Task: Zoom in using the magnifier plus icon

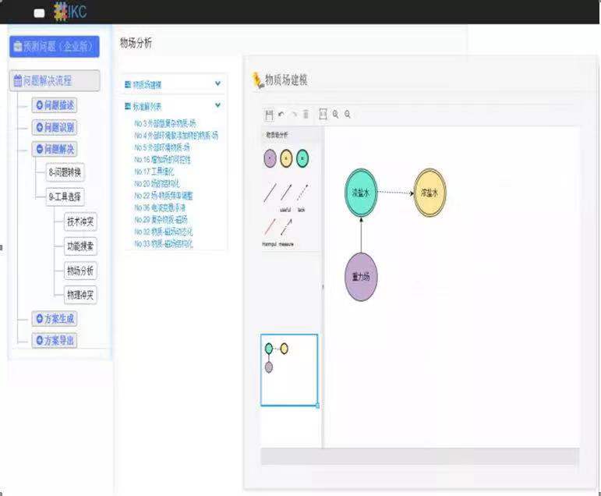Action: (x=335, y=115)
